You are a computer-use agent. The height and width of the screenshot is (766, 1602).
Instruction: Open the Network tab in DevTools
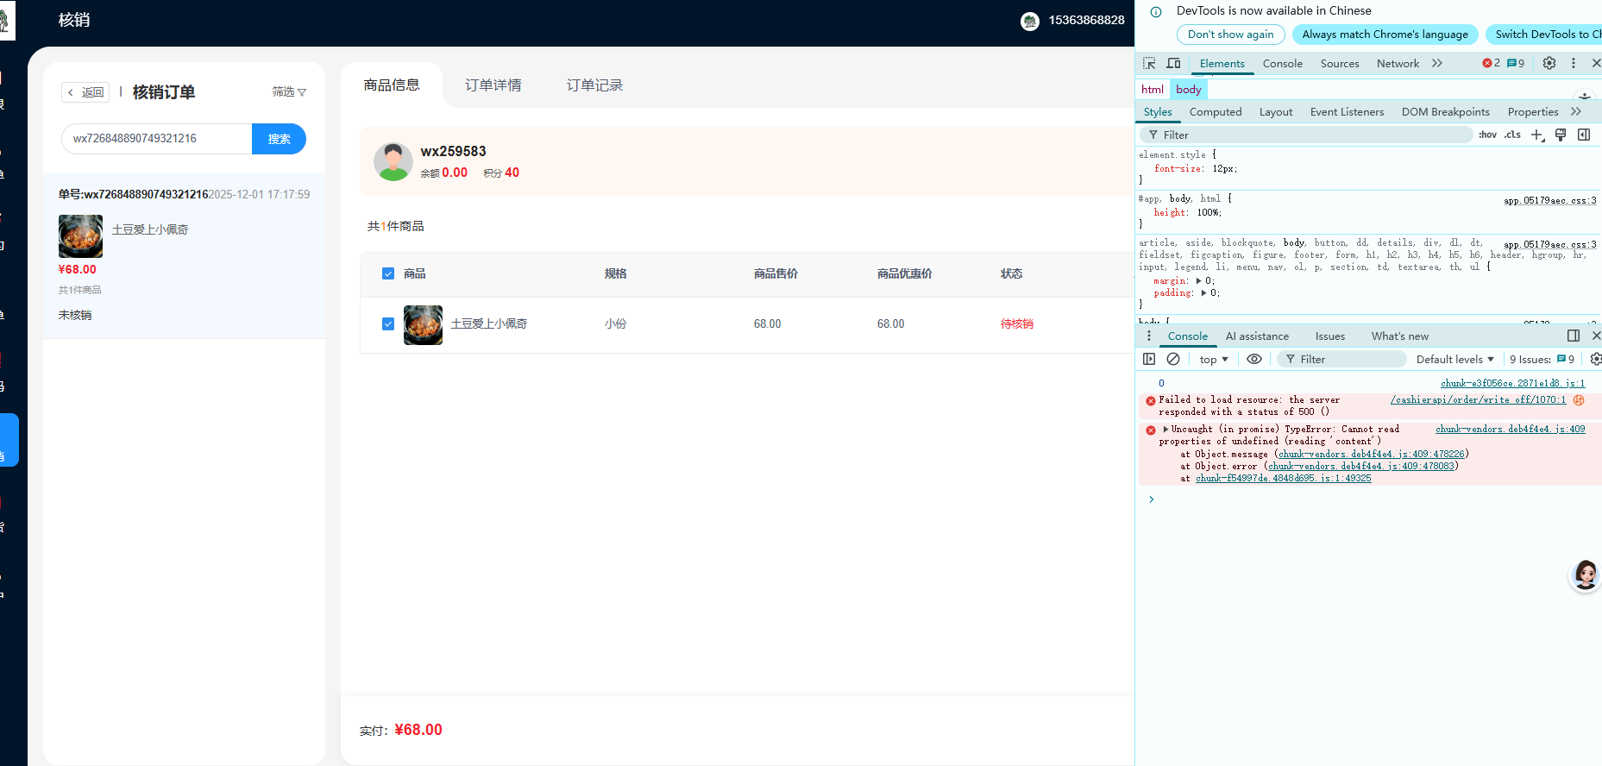pos(1398,64)
